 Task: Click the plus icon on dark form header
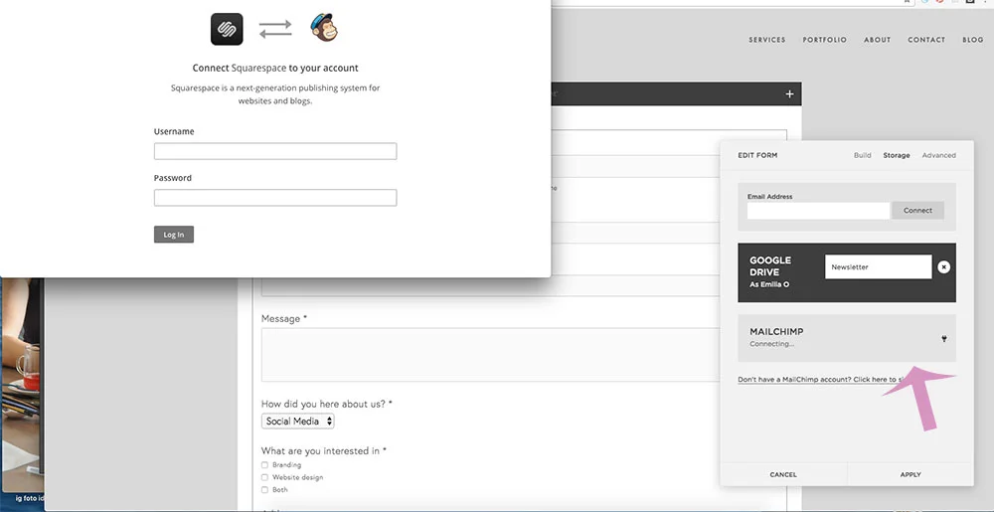pos(789,93)
